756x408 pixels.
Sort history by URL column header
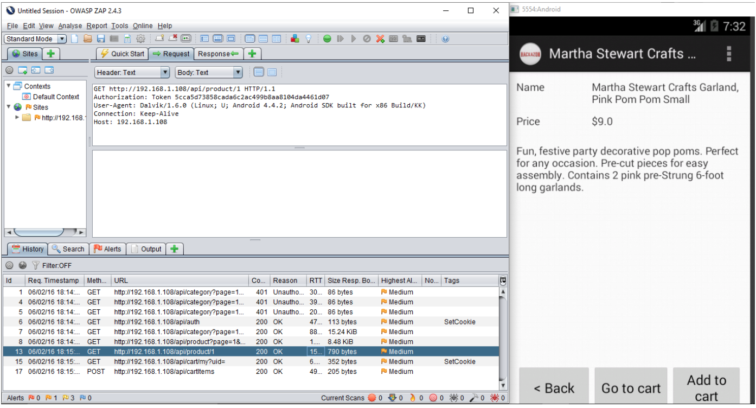[180, 280]
